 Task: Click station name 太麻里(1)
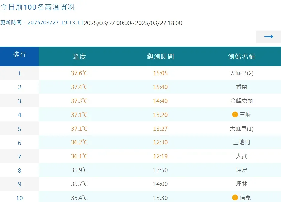tap(242, 129)
